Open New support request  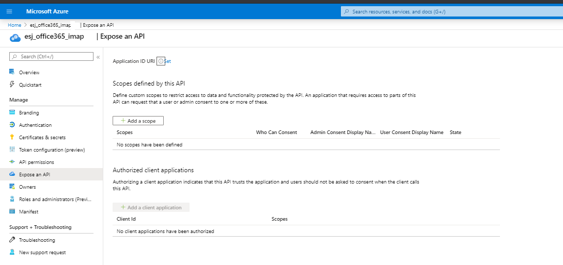tap(42, 252)
